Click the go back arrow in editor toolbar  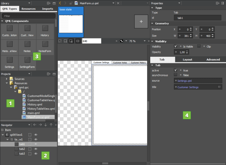[x=60, y=3]
